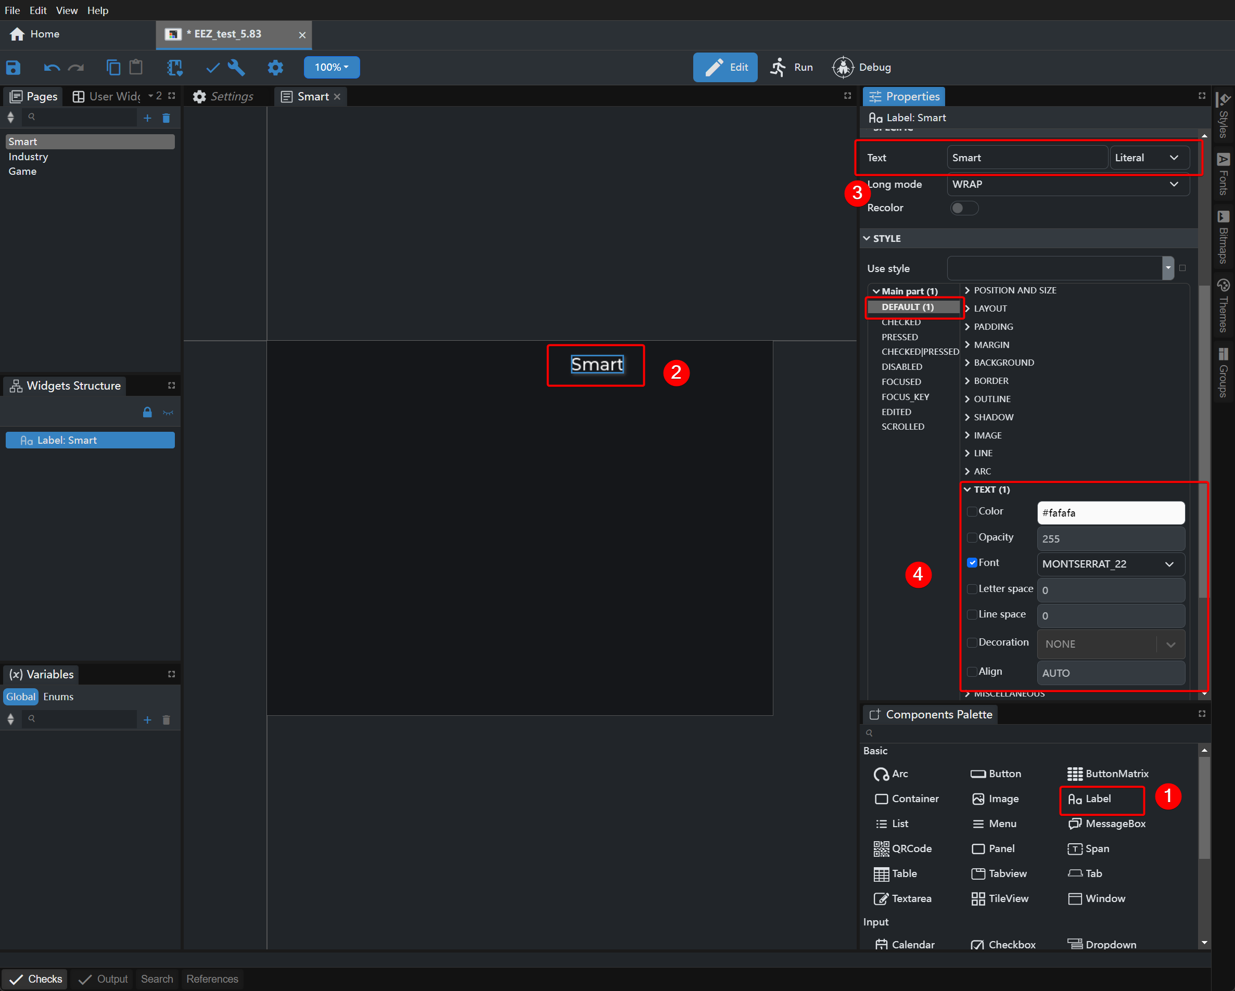Add new page with plus icon
The width and height of the screenshot is (1235, 991).
pyautogui.click(x=147, y=118)
